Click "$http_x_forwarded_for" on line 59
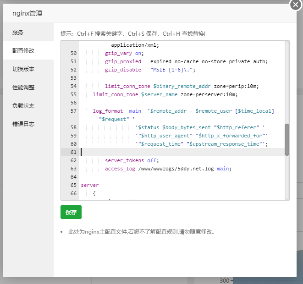This screenshot has height=284, width=303. pyautogui.click(x=230, y=136)
